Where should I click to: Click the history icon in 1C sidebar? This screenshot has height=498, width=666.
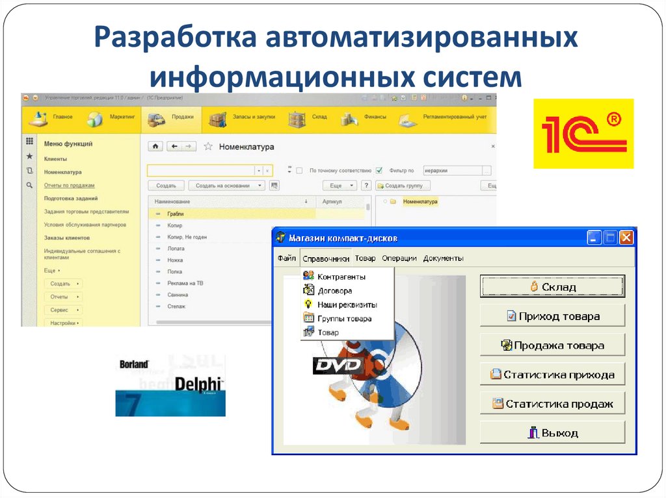point(29,171)
